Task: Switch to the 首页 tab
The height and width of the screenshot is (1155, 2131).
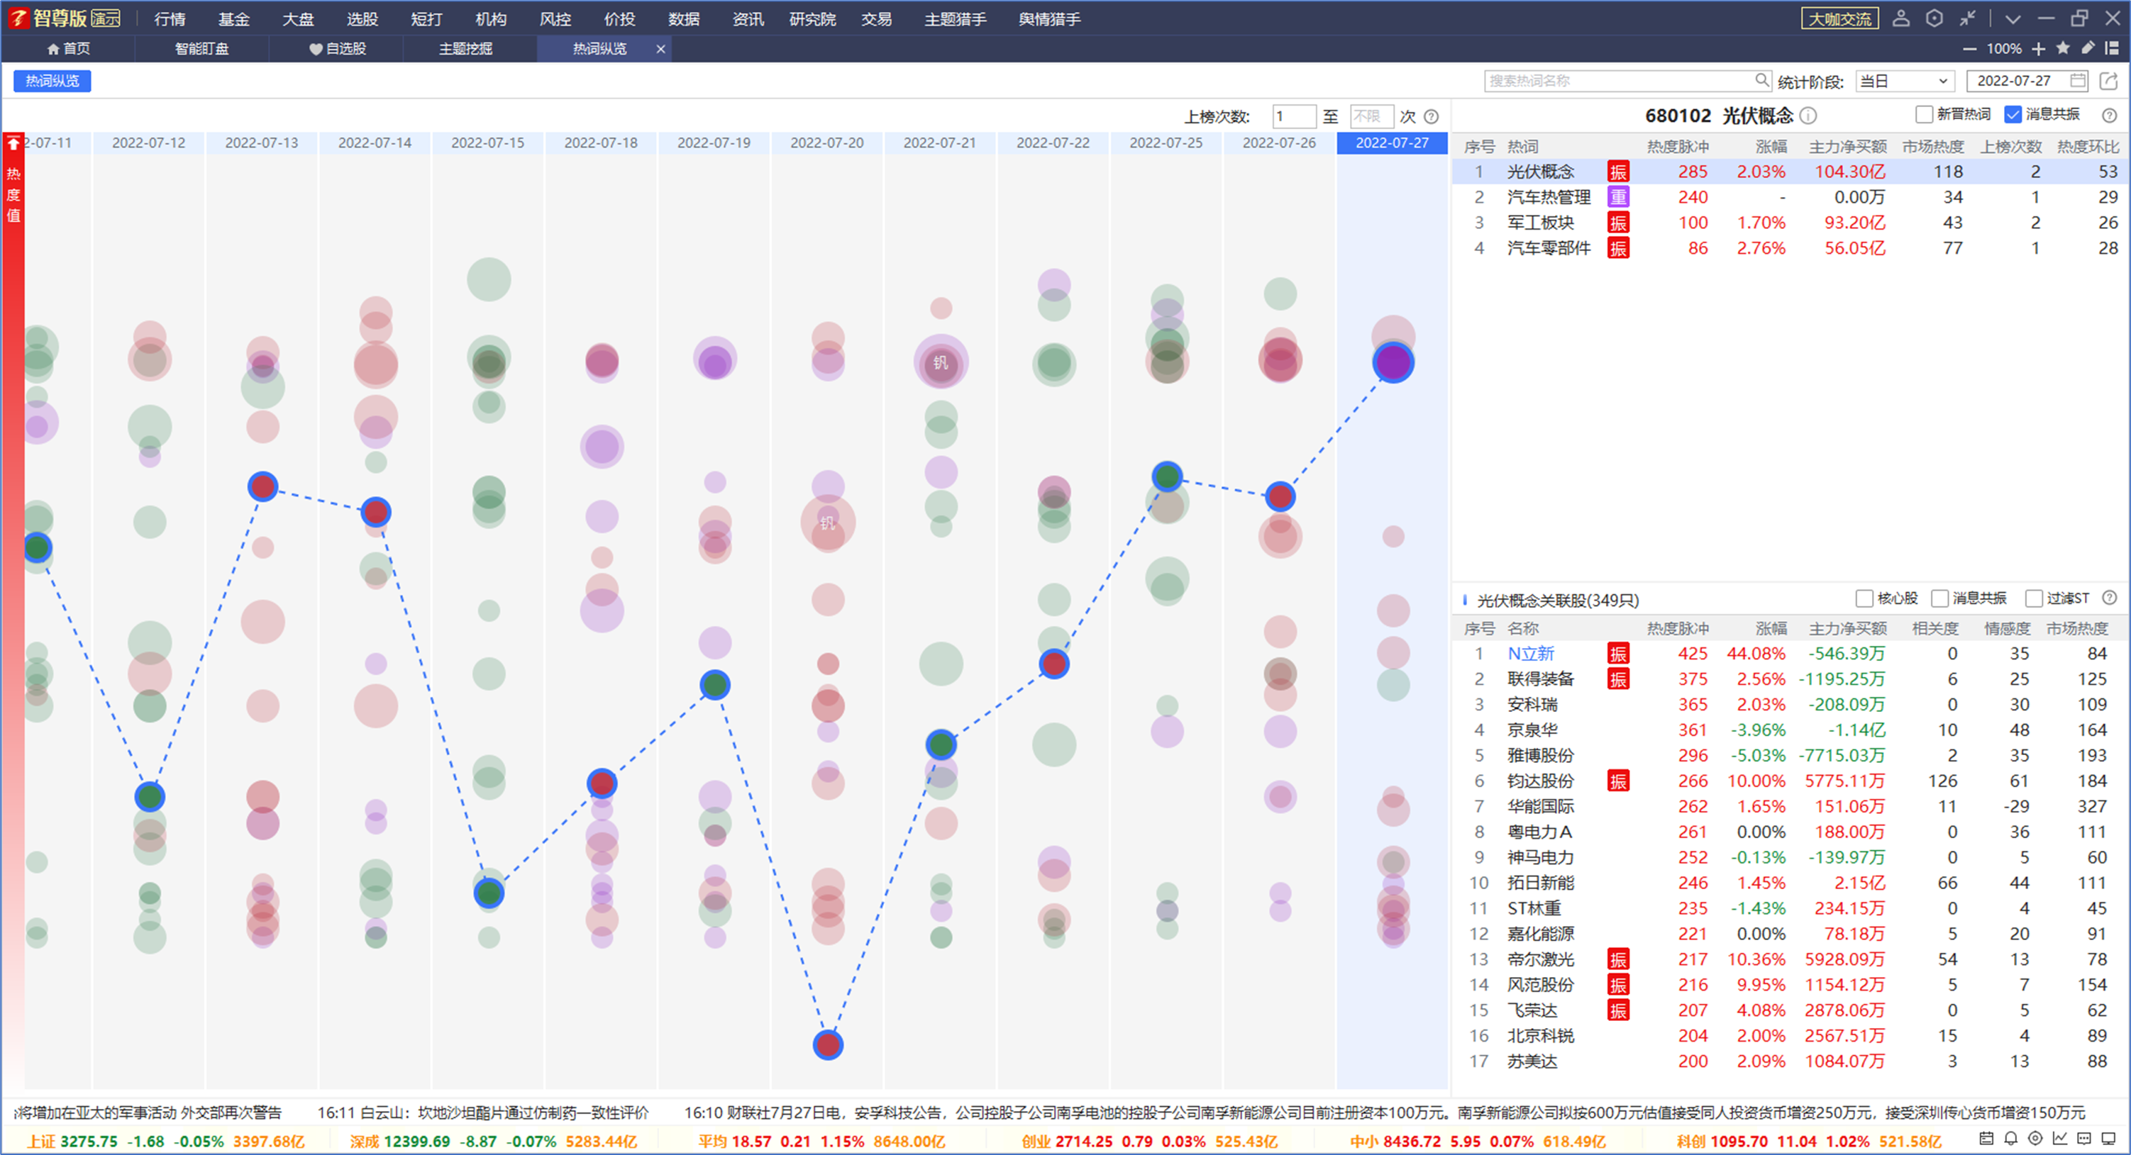Action: click(x=69, y=49)
